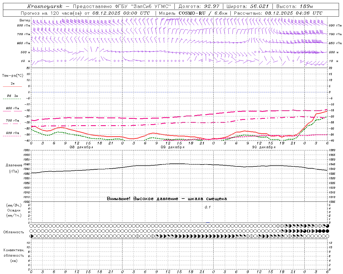Screen dimensions: 343x274
Task: Click the '09 декабря' date label
Action: point(173,147)
